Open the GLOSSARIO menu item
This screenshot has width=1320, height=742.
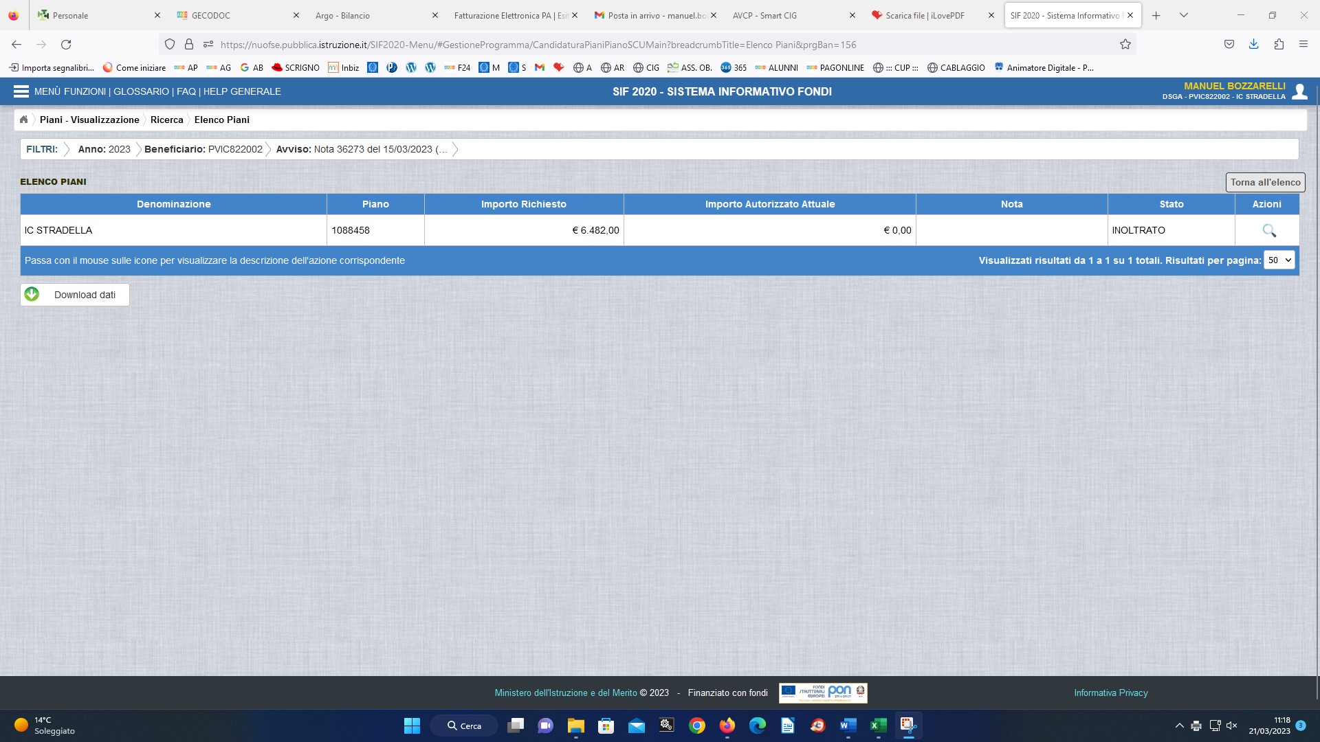[141, 91]
